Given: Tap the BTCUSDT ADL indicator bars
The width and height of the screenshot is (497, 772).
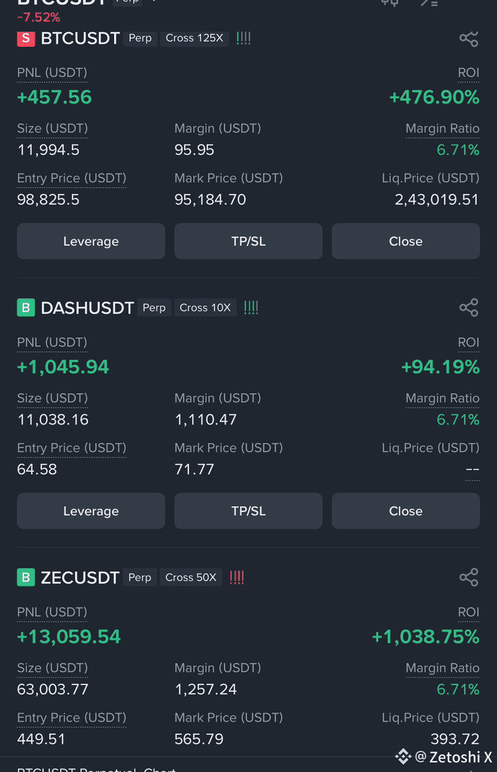Looking at the screenshot, I should click(244, 38).
